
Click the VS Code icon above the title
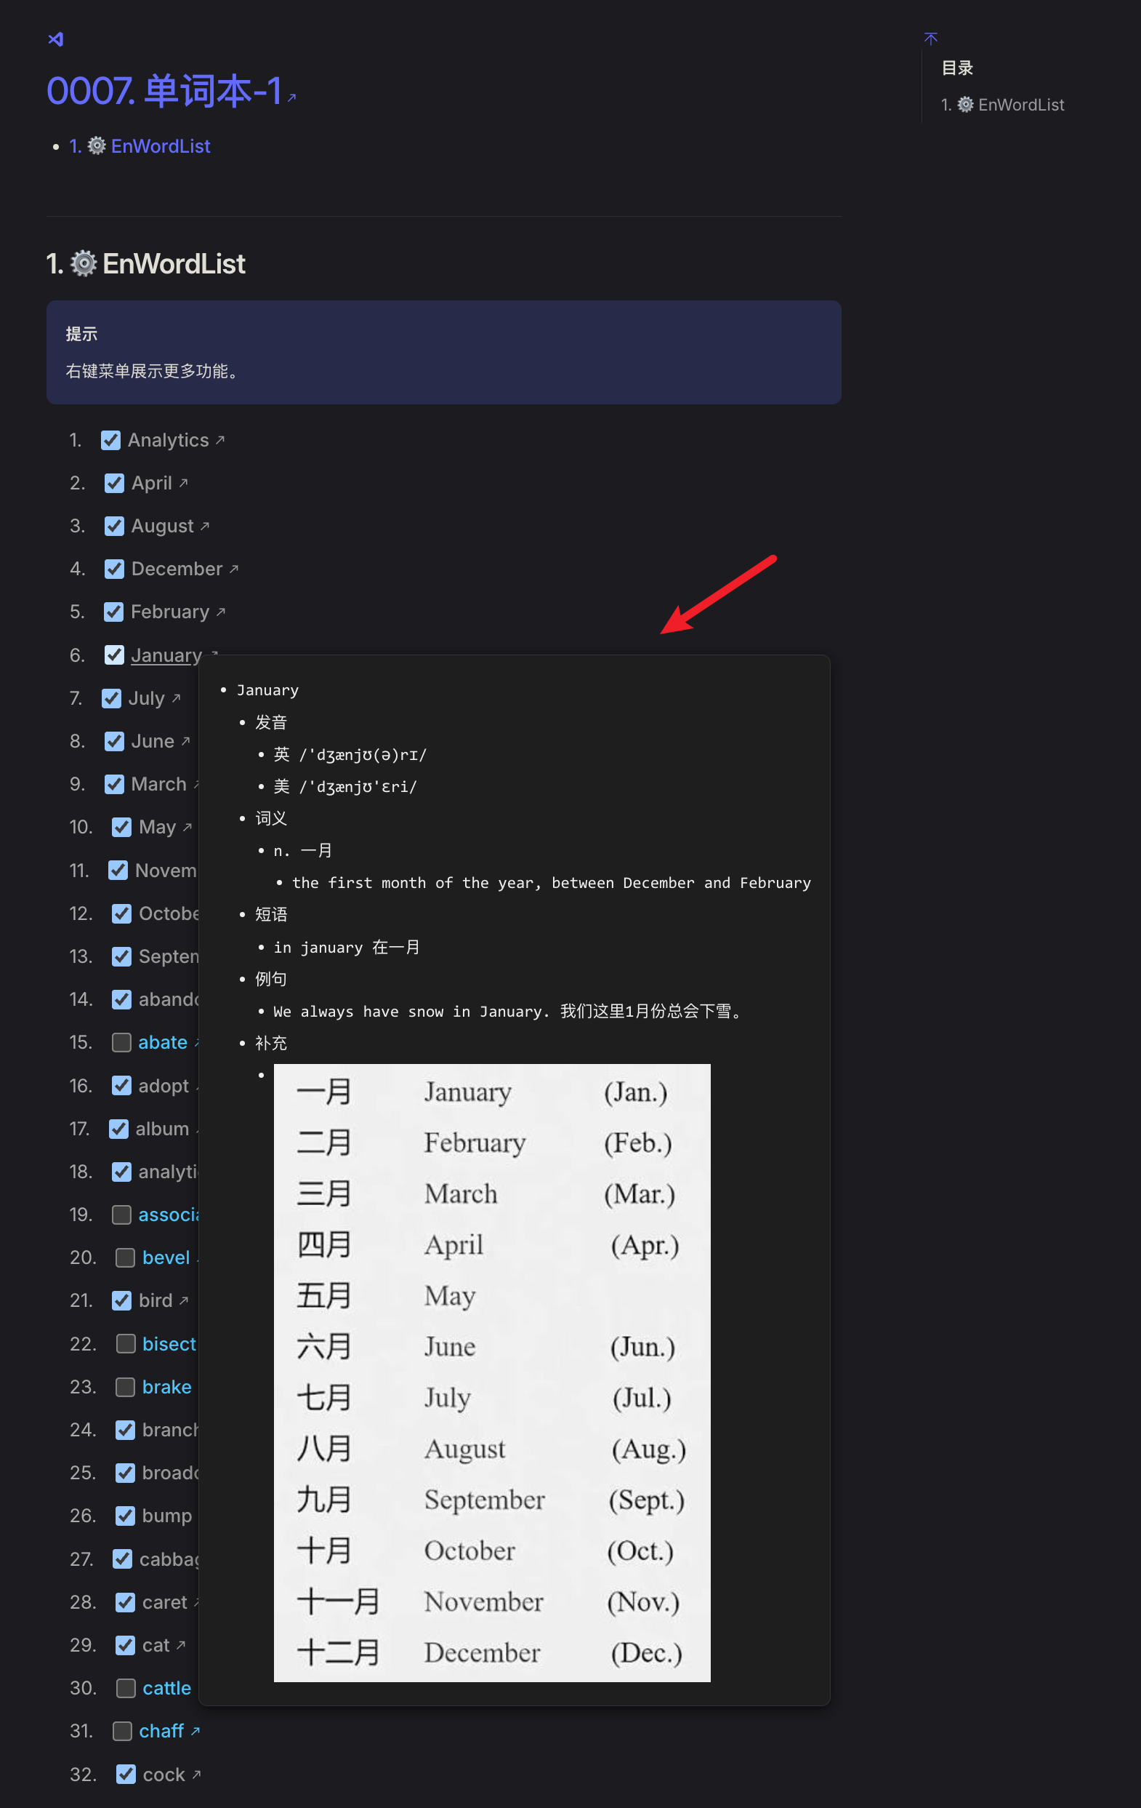pos(55,39)
